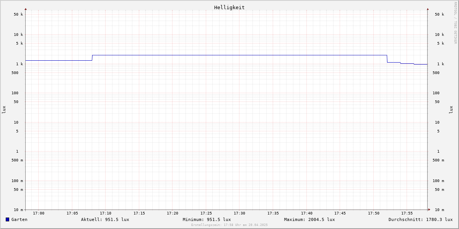Click the 17:55 time axis label
Viewport: 459px width, 229px height.
pyautogui.click(x=407, y=213)
